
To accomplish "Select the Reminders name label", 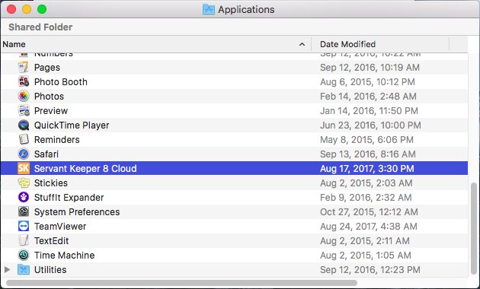I will 57,140.
